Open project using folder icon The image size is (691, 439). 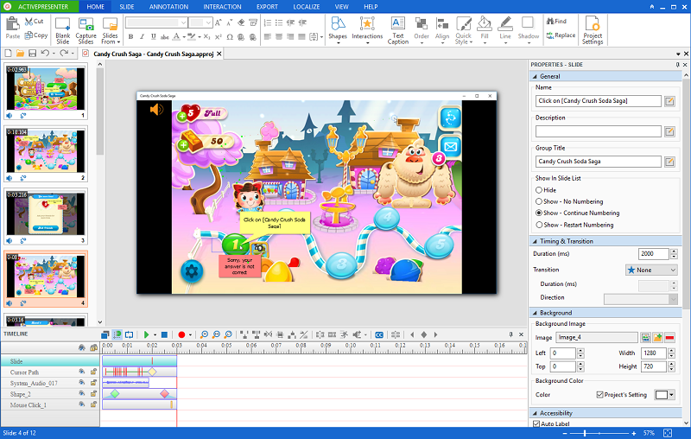coord(20,54)
